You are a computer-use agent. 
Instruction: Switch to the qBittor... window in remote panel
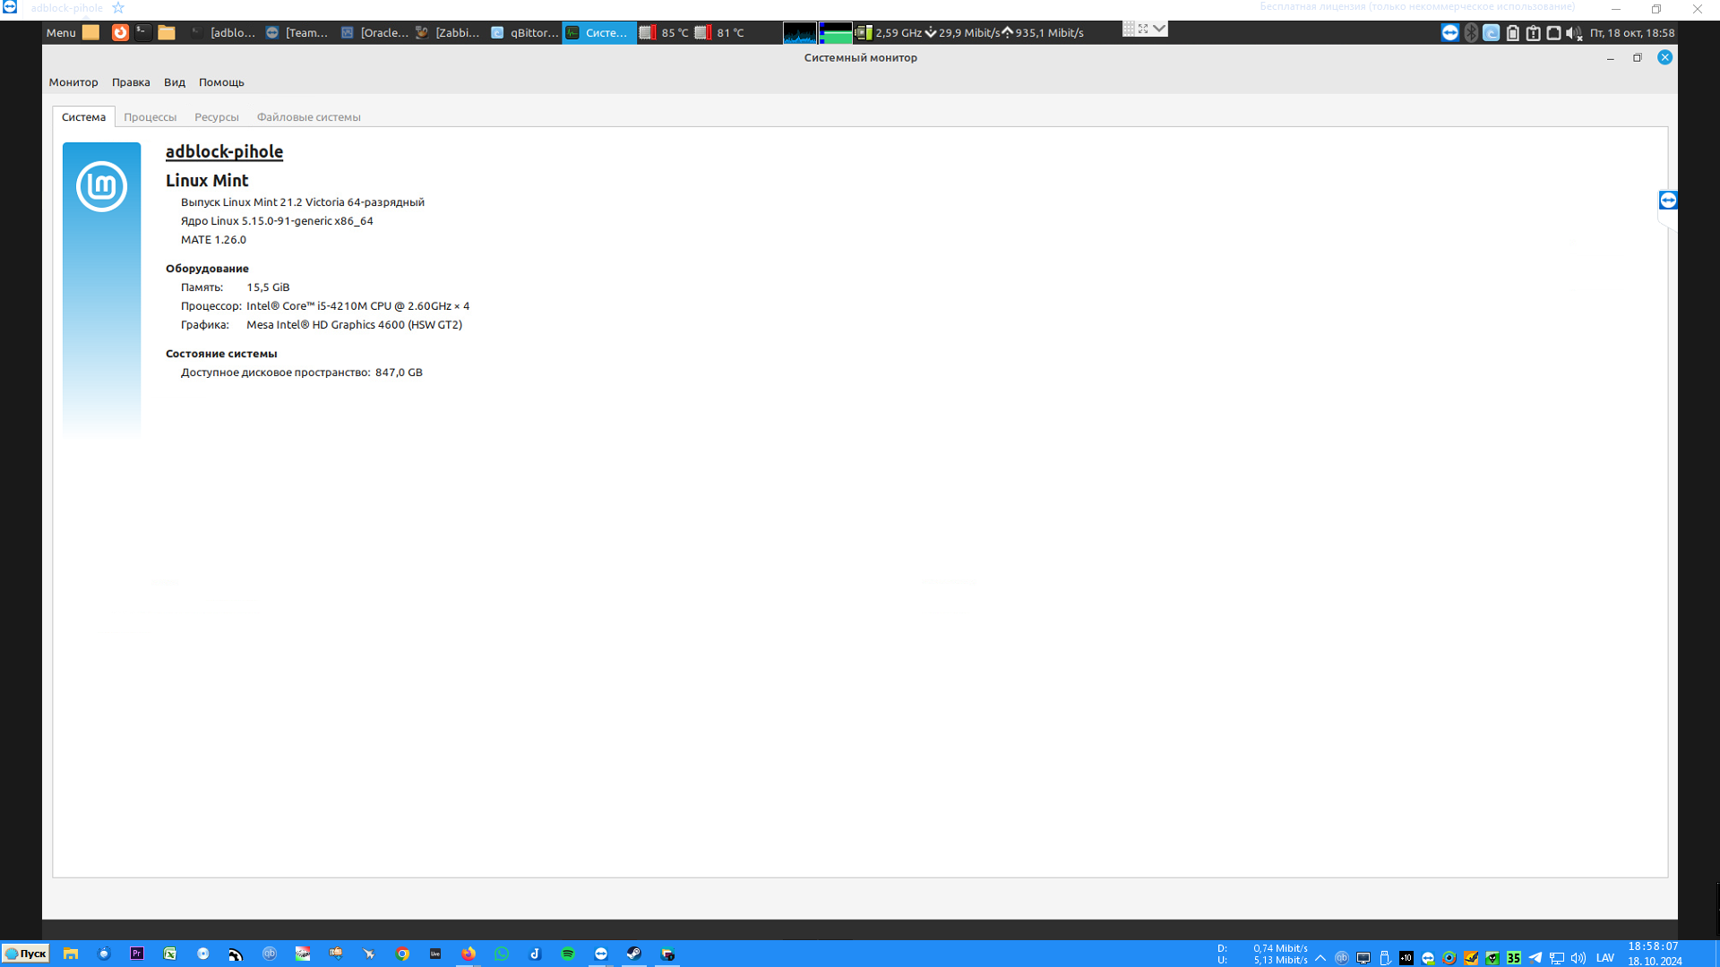click(x=524, y=32)
